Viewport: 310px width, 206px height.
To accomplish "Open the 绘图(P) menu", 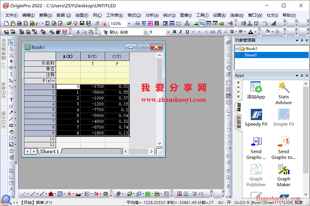I will tap(82, 15).
